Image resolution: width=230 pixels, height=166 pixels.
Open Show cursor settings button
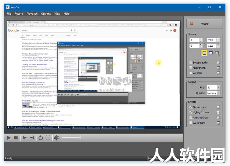coord(218,107)
